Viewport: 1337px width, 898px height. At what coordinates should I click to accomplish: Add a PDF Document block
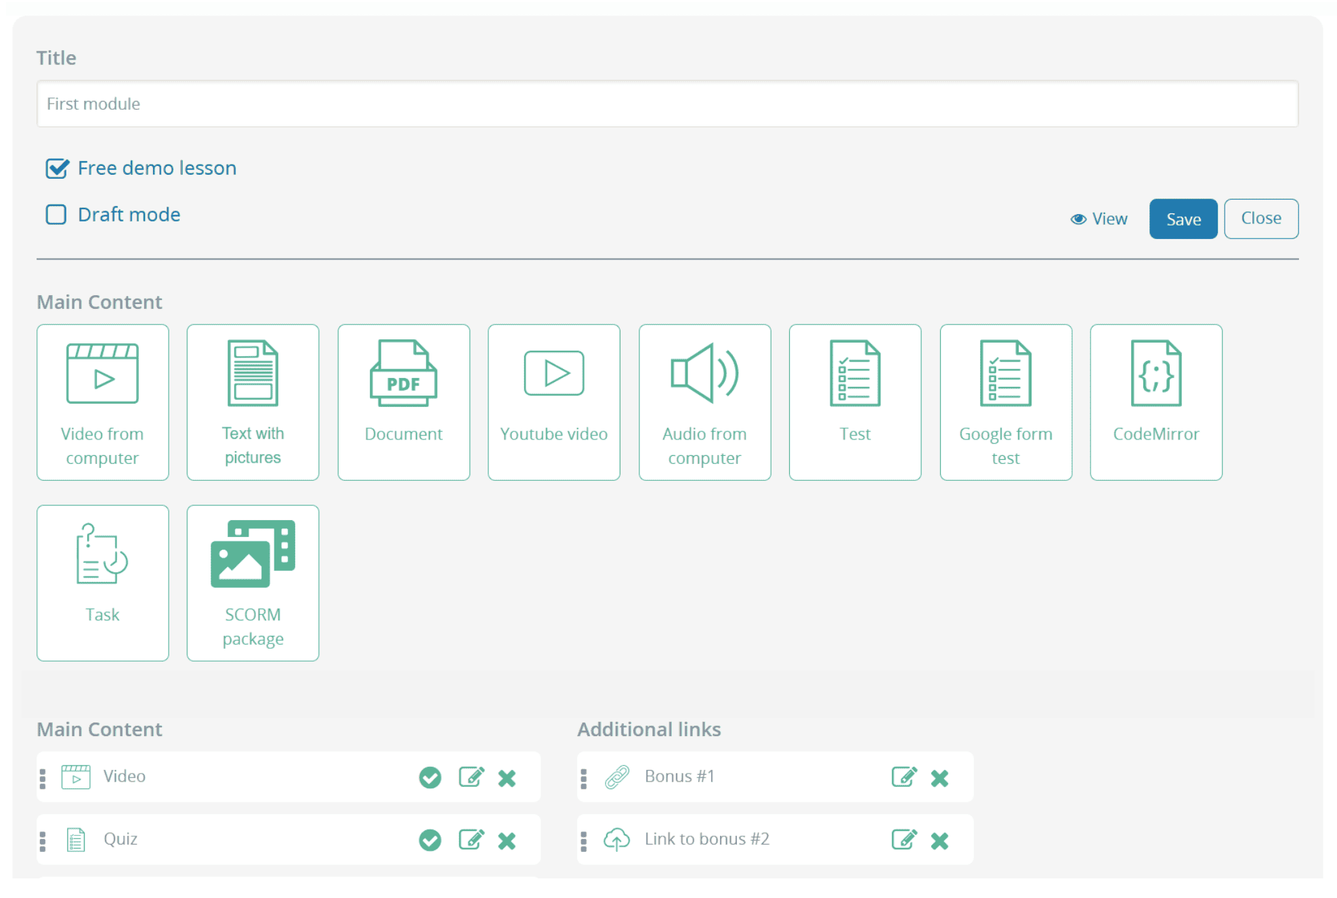(404, 402)
